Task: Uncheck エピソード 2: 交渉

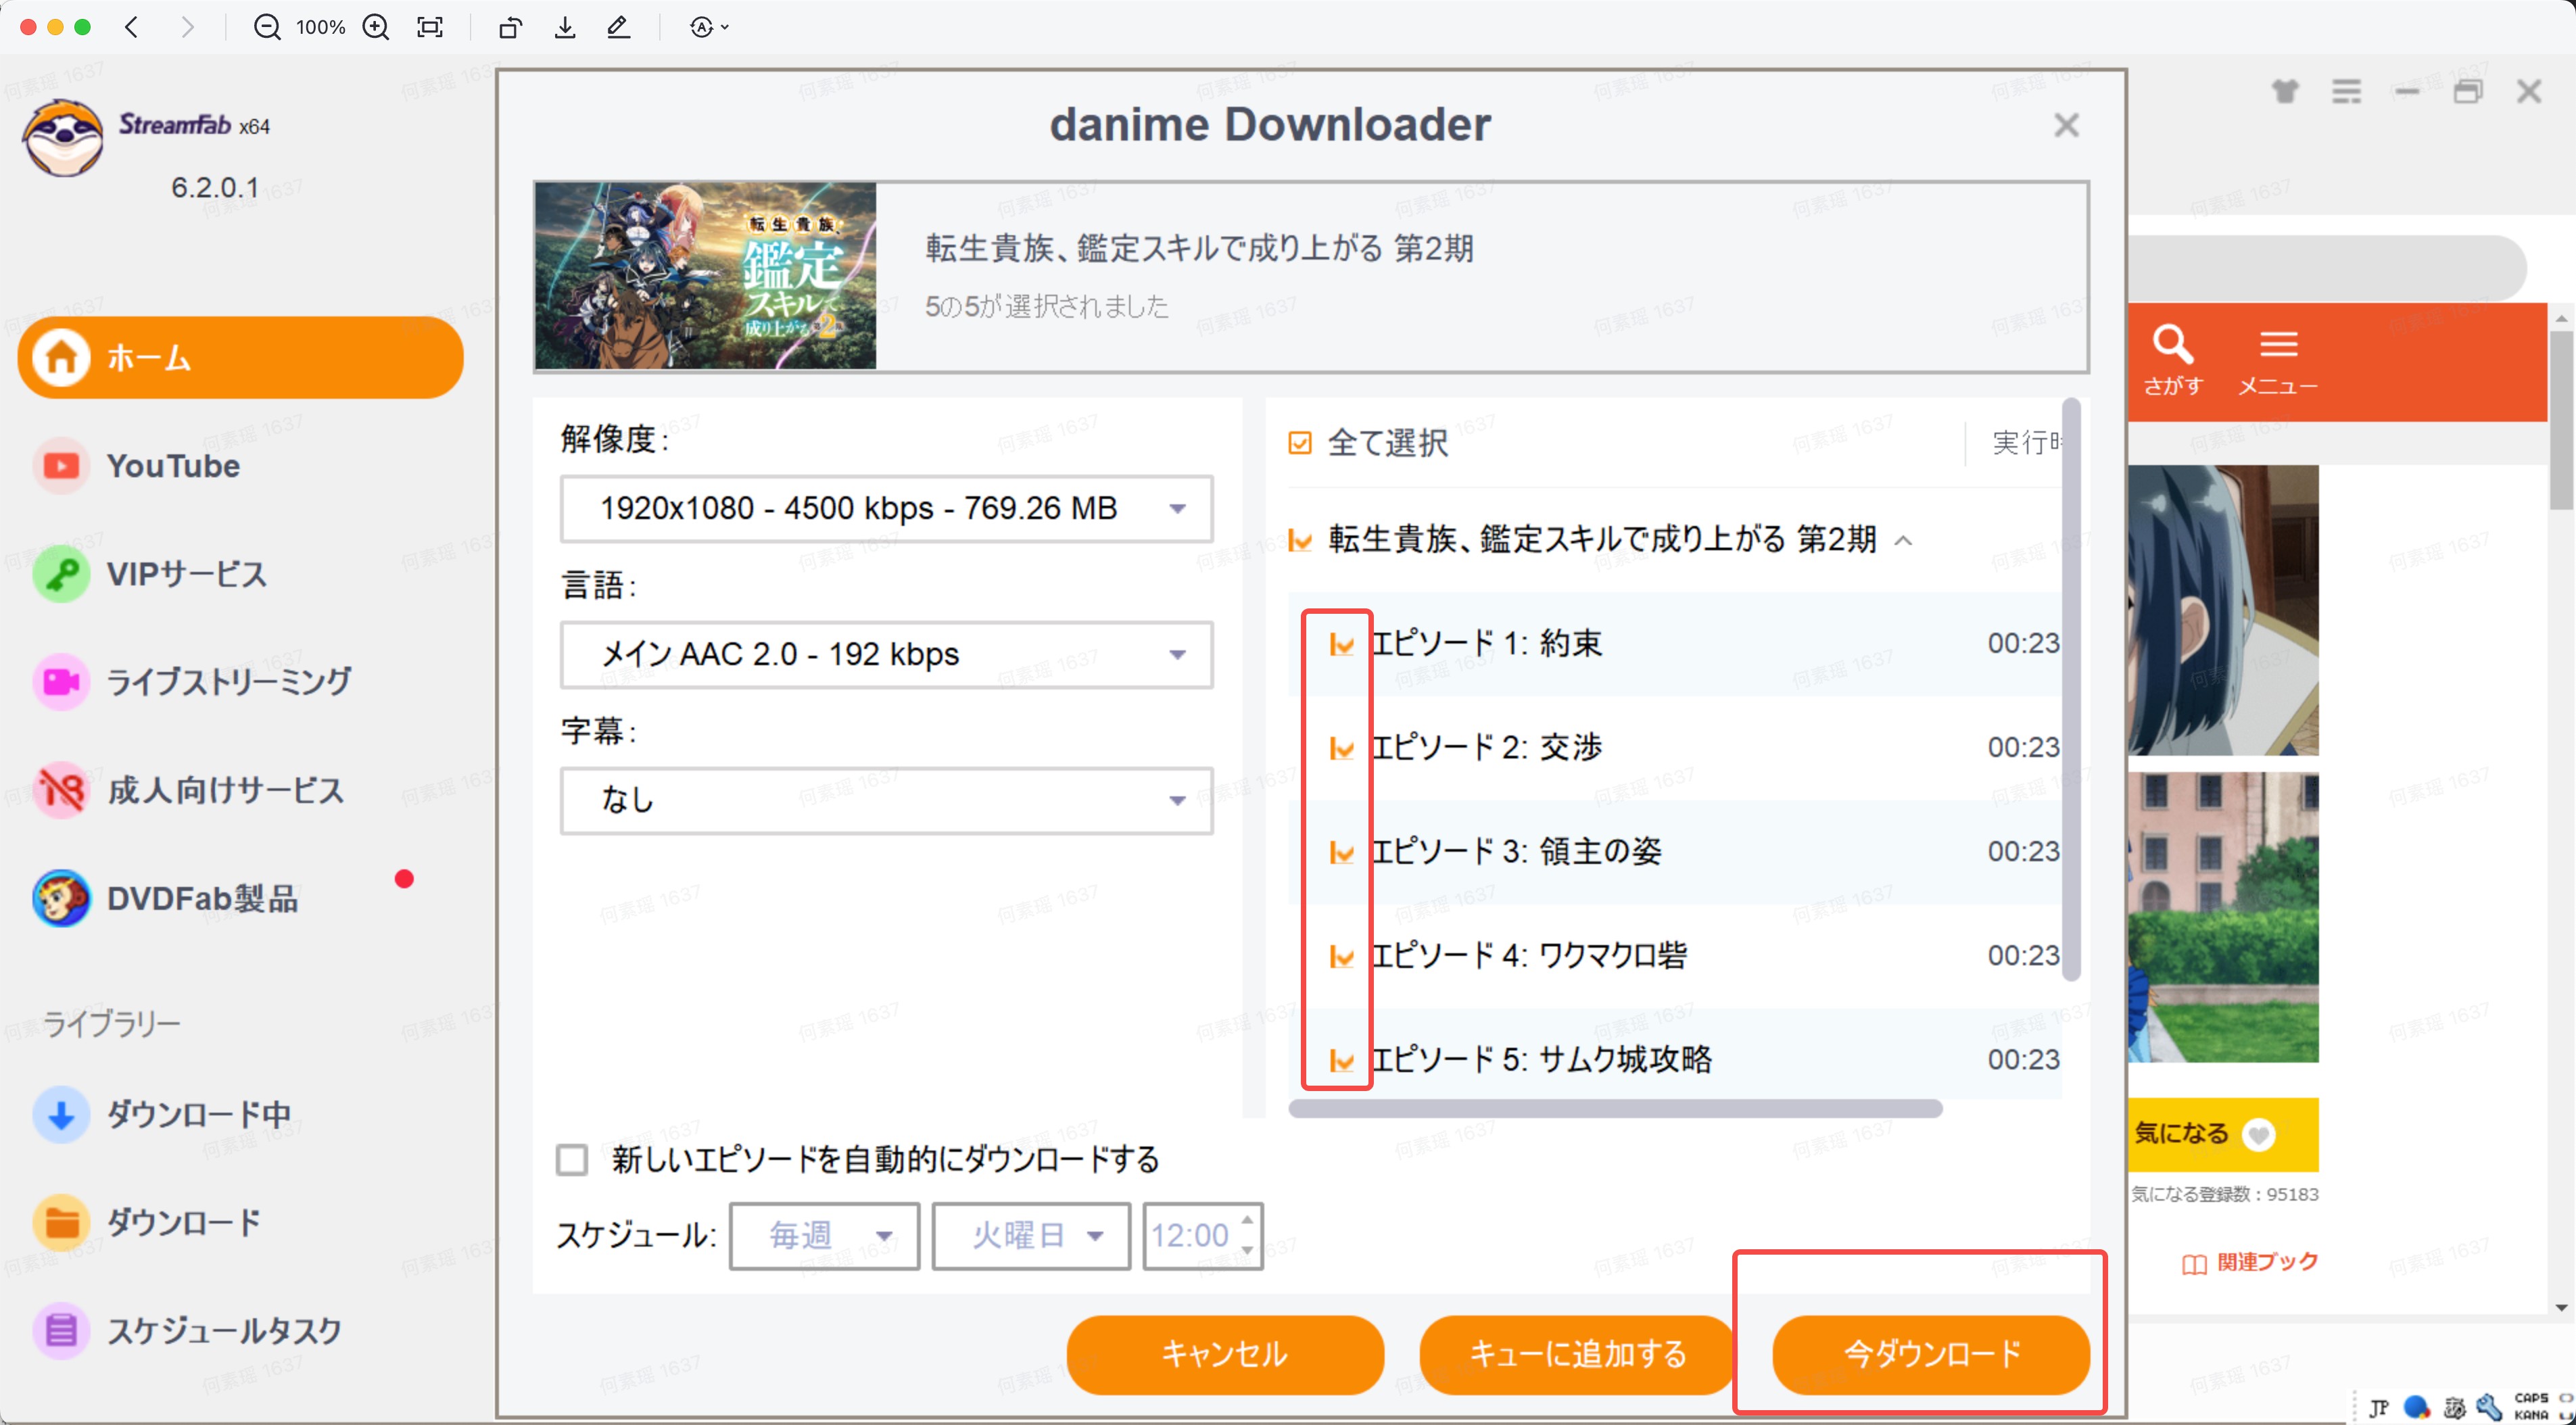Action: pos(1341,748)
